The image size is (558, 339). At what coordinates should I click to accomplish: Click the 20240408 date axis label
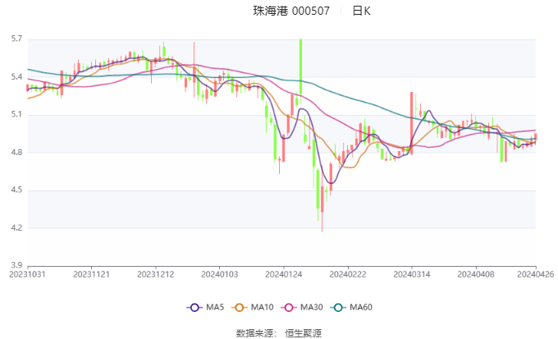[476, 274]
